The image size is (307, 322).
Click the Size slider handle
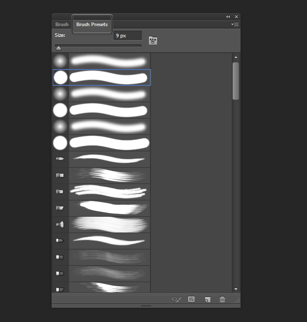tap(58, 48)
